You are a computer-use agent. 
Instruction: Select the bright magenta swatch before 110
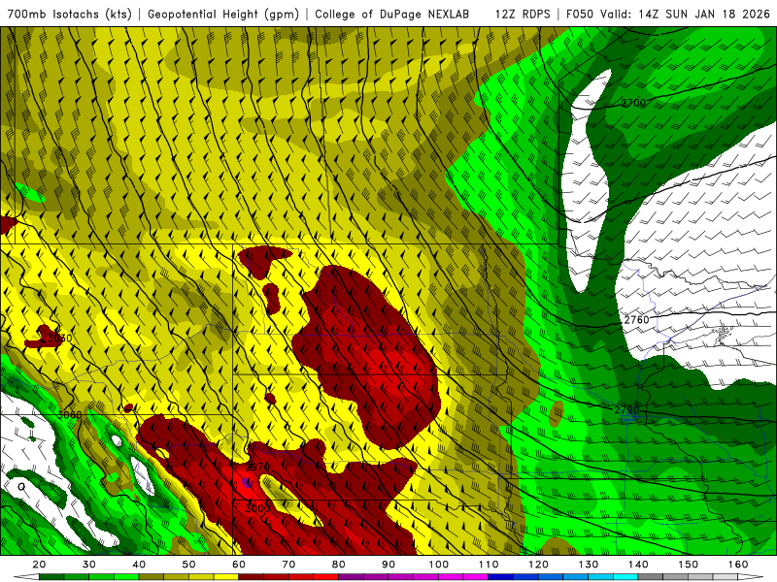tap(475, 577)
